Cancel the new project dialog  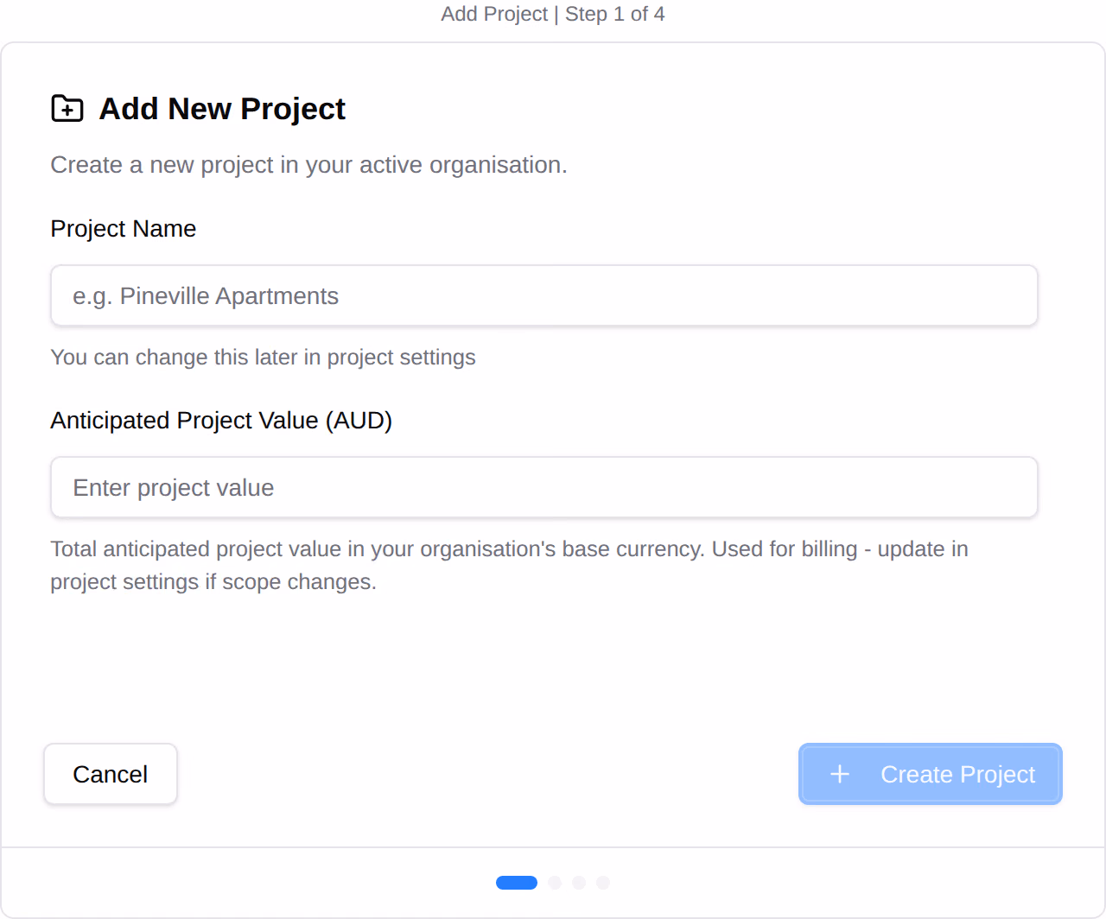tap(111, 774)
